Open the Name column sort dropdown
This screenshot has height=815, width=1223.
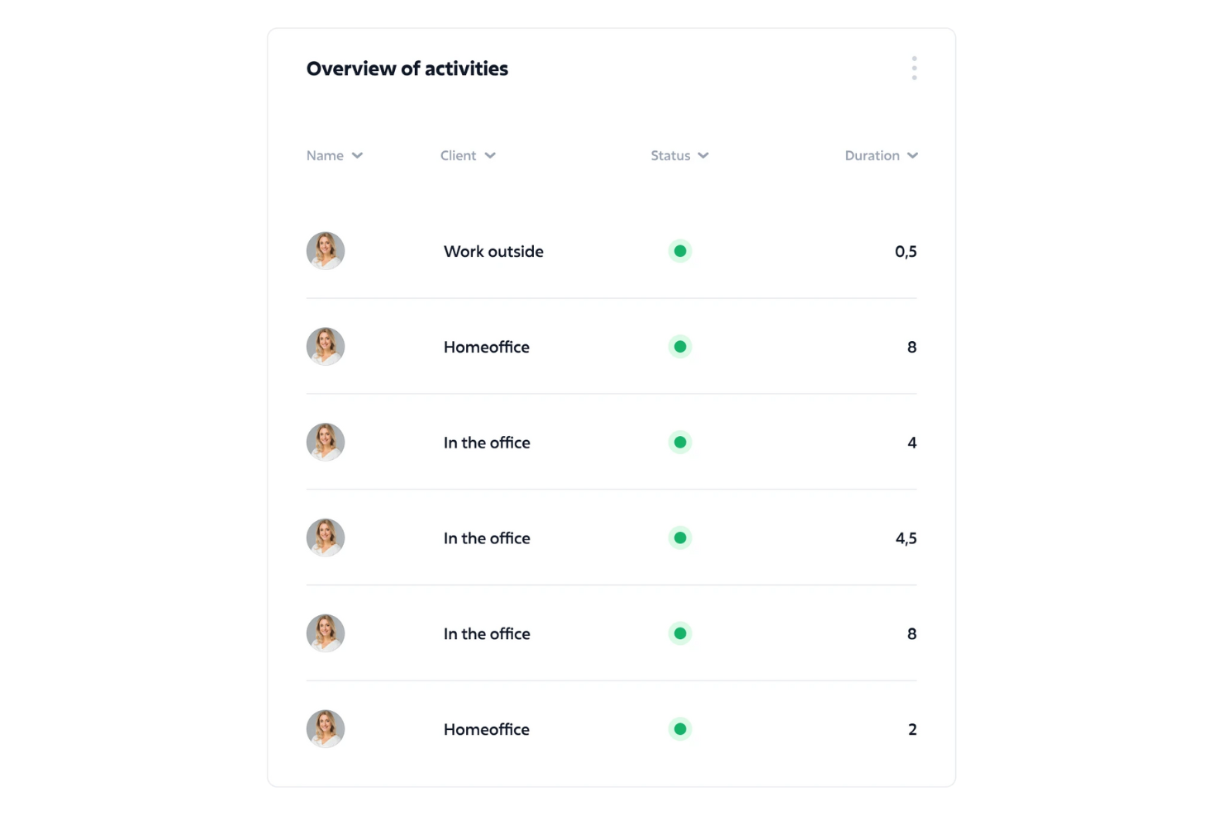coord(358,155)
